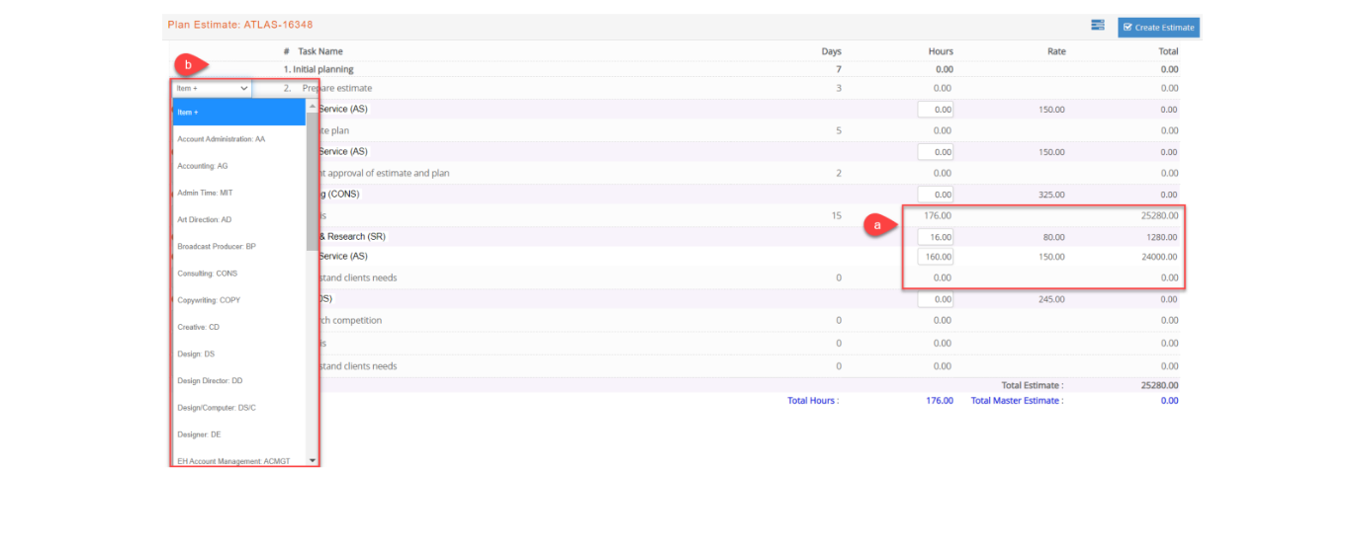Click the hours field showing 16.00
1357x550 pixels.
point(936,237)
